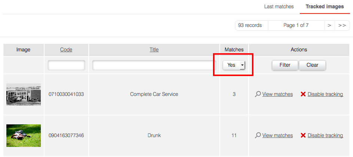Sort table by Title column
The image size is (353, 157).
[x=154, y=50]
